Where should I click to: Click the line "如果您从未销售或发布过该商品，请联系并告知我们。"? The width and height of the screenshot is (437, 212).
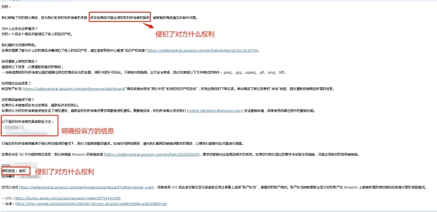point(40,105)
